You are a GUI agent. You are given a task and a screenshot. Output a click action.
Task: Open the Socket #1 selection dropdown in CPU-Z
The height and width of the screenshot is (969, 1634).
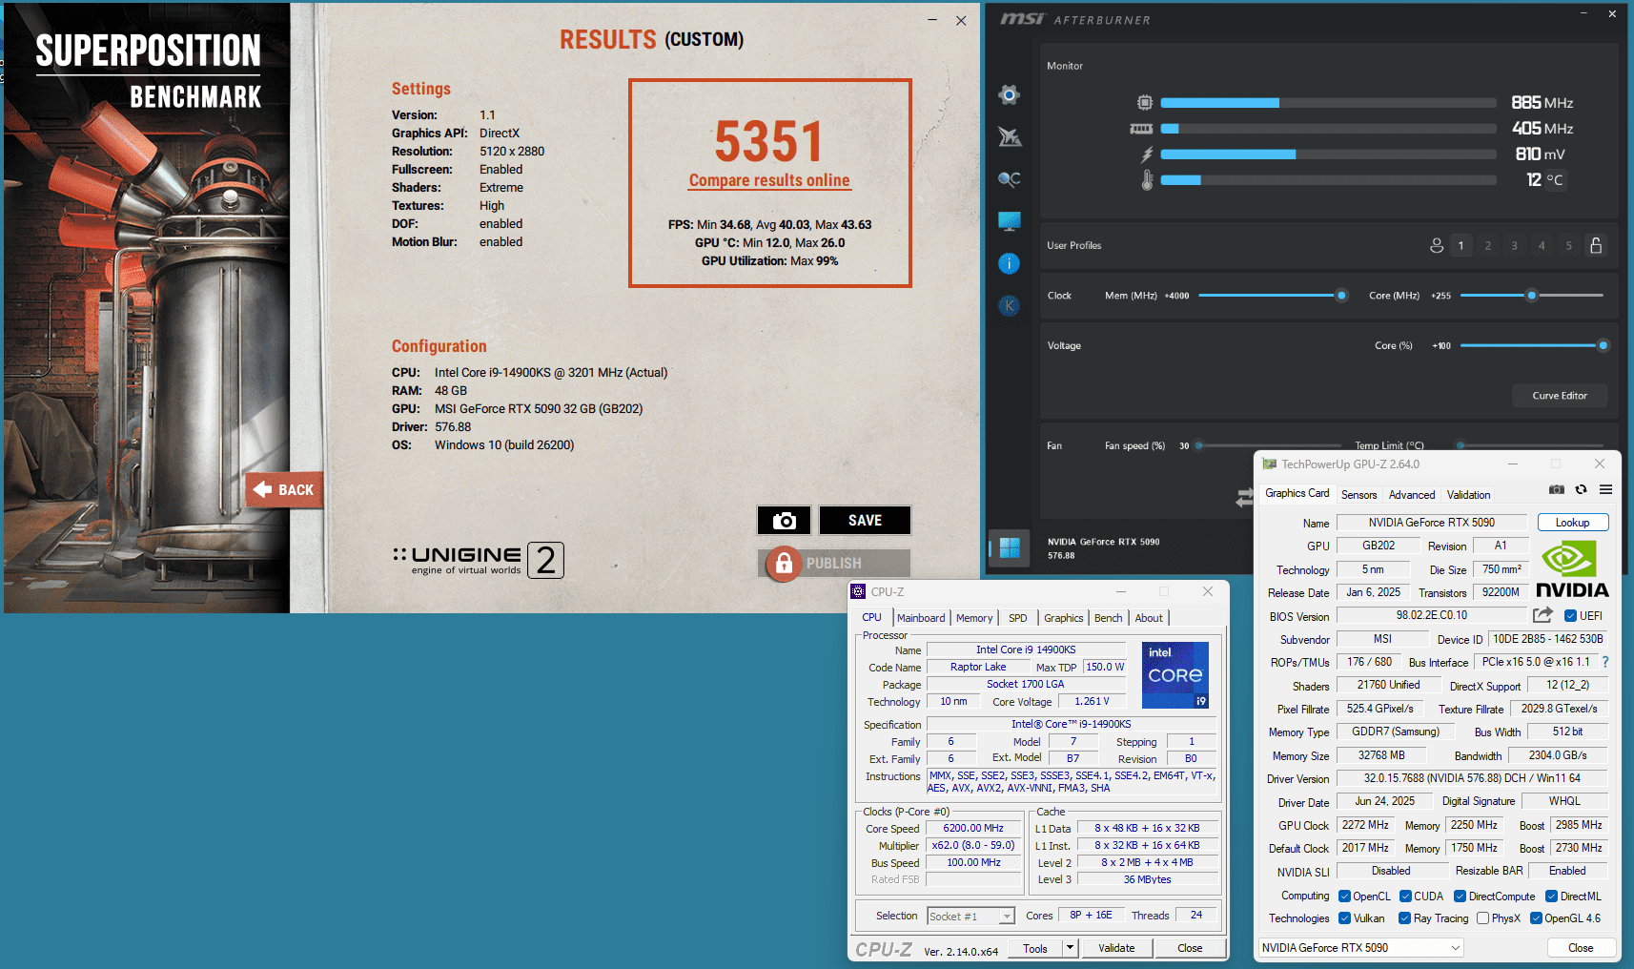(970, 917)
